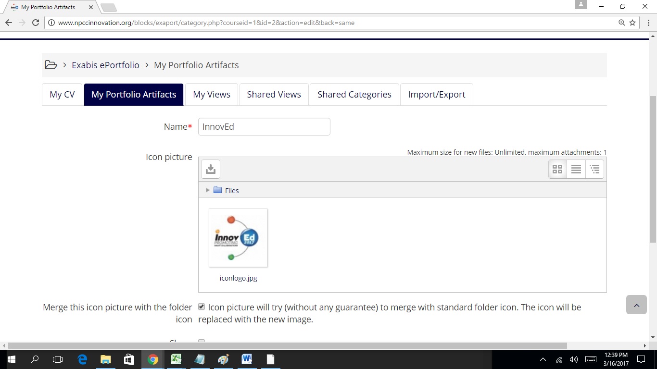Switch file picker to tree view
The height and width of the screenshot is (369, 657).
pyautogui.click(x=594, y=169)
